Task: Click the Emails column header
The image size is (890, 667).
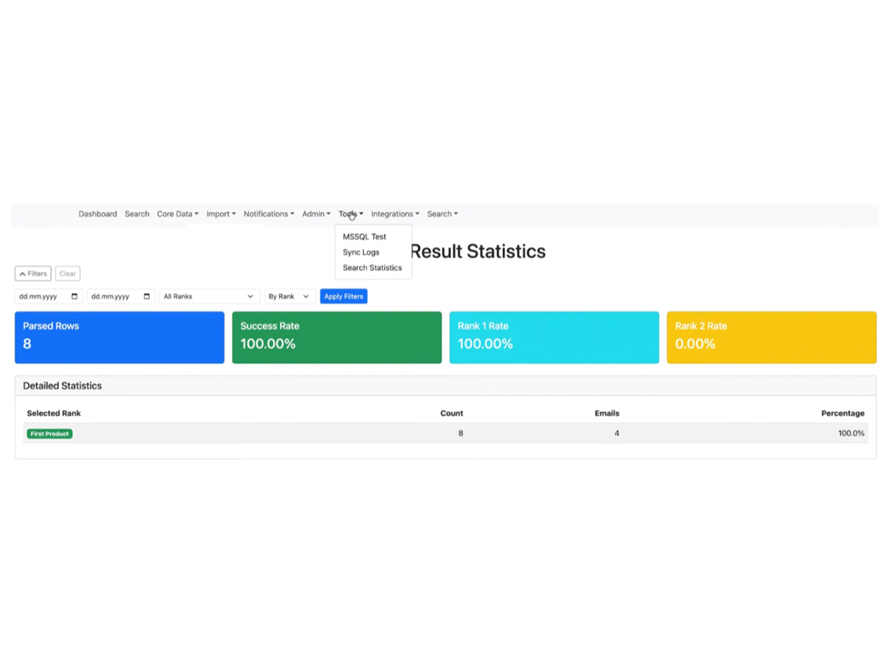Action: 607,414
